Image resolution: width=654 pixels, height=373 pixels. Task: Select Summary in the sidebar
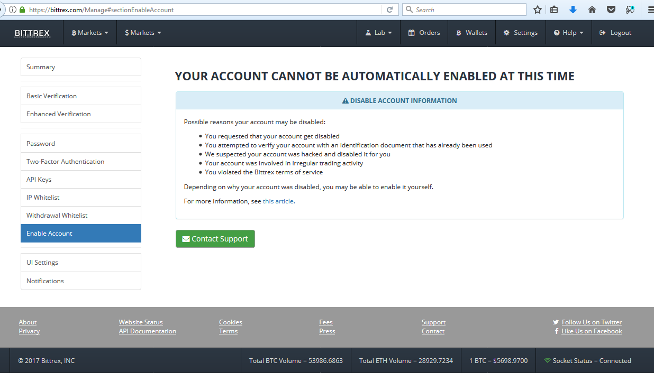(81, 67)
